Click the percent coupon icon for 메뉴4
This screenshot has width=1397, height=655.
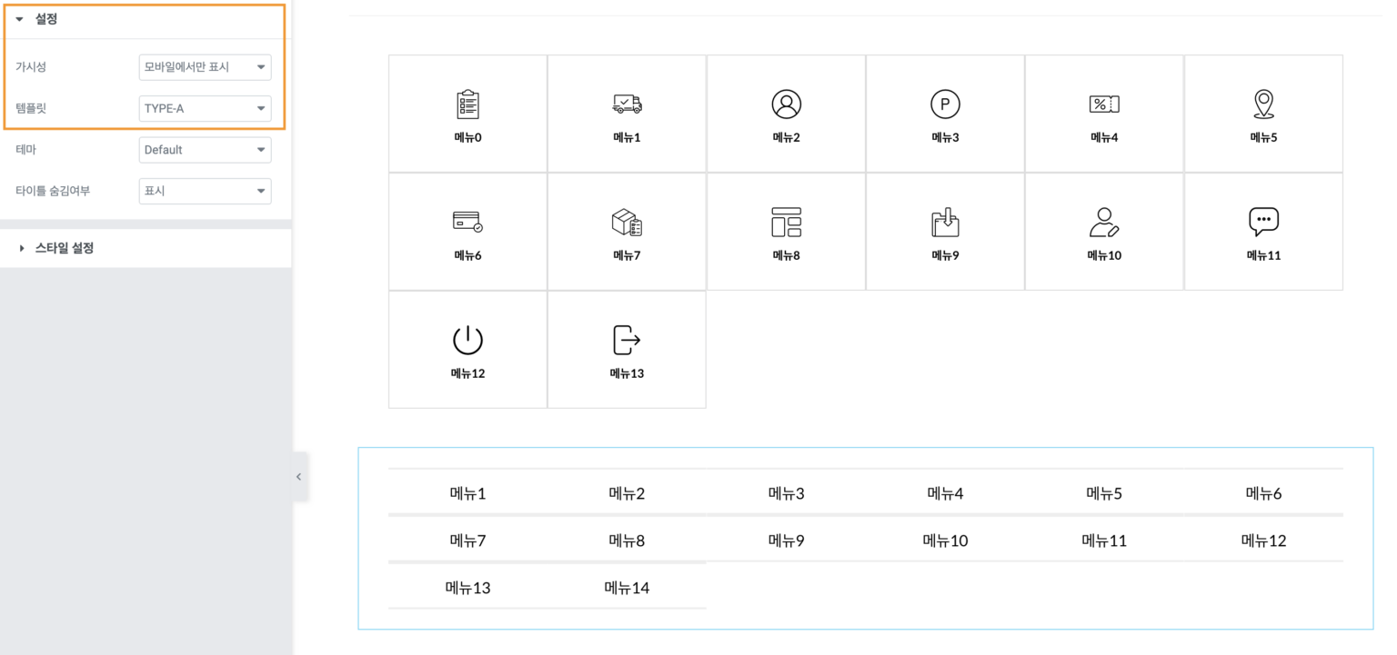(1104, 104)
